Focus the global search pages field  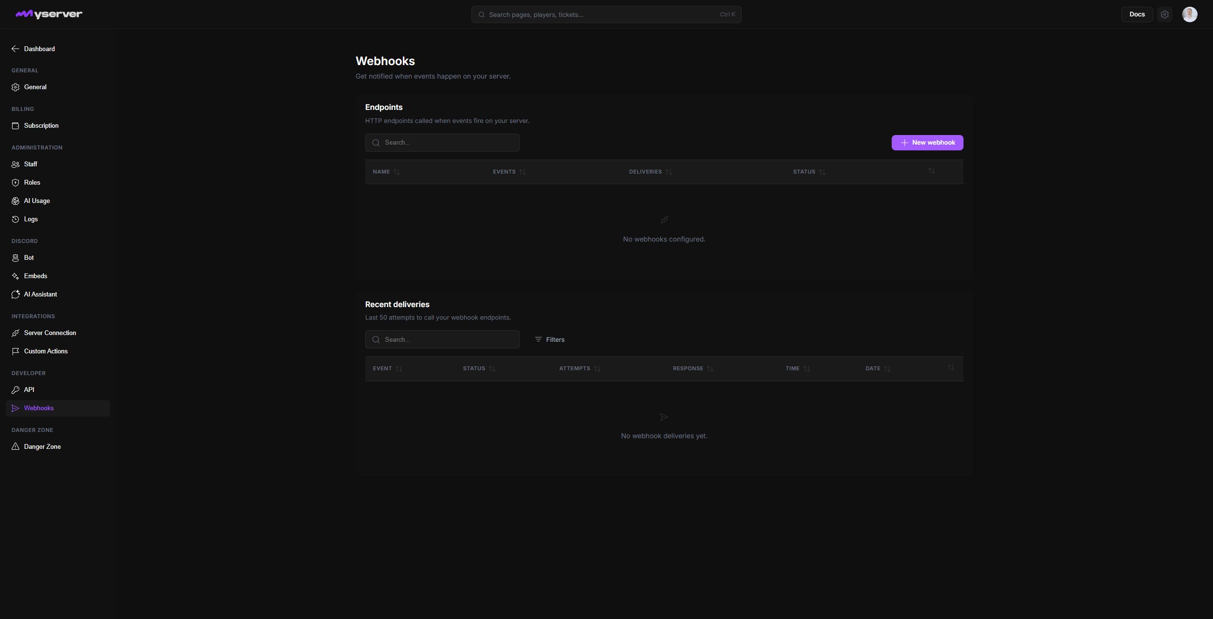coord(606,14)
